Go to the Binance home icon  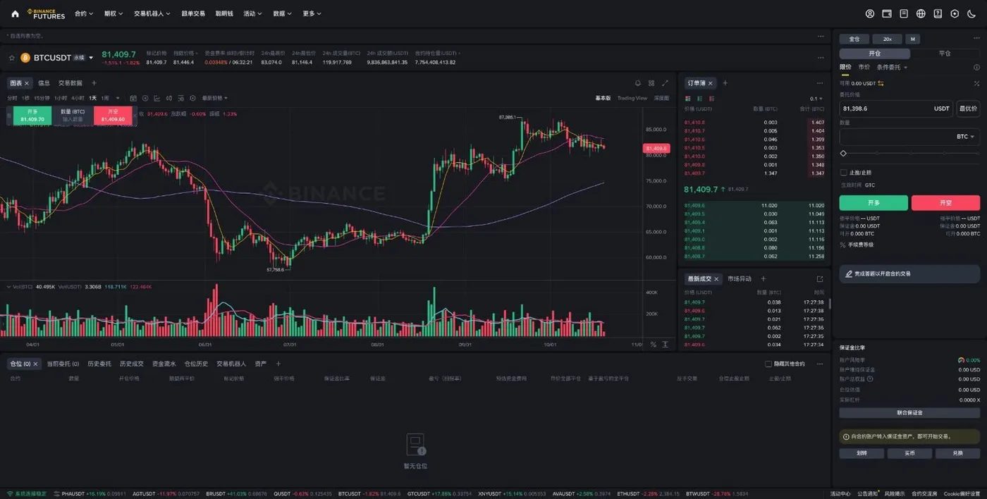[16, 13]
